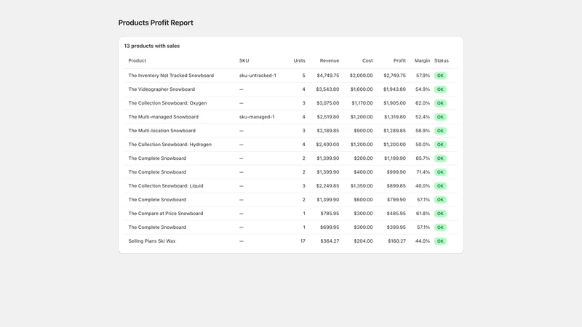Select Selling Plans Ski Wax product

tap(152, 241)
